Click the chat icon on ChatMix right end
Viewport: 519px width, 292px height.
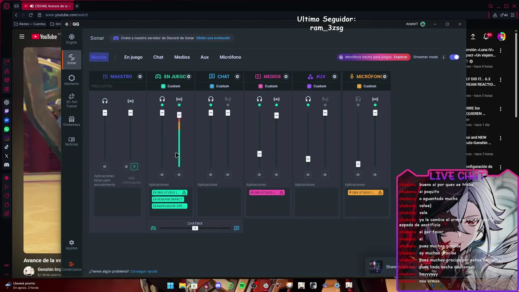(x=237, y=228)
